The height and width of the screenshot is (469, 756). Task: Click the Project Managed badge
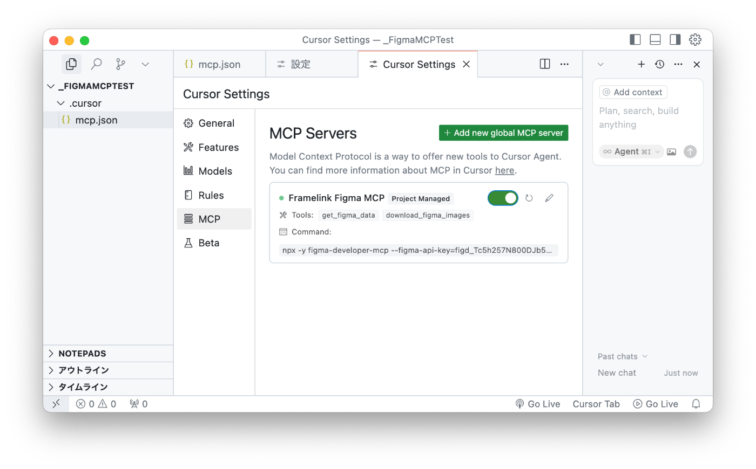[x=421, y=198]
